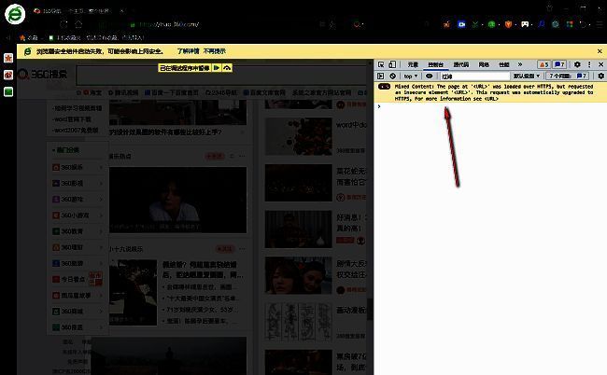
Task: Open the 源代码 DevTools tab
Action: [460, 64]
